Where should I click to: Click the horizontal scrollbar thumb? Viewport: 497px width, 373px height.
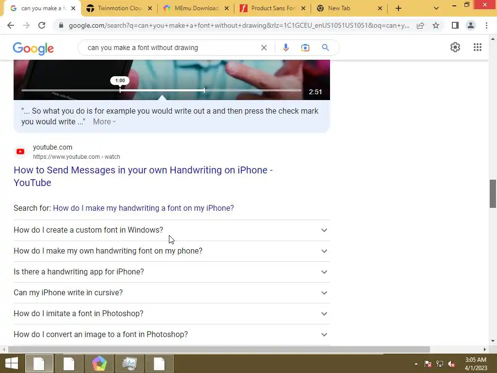[x=219, y=350]
